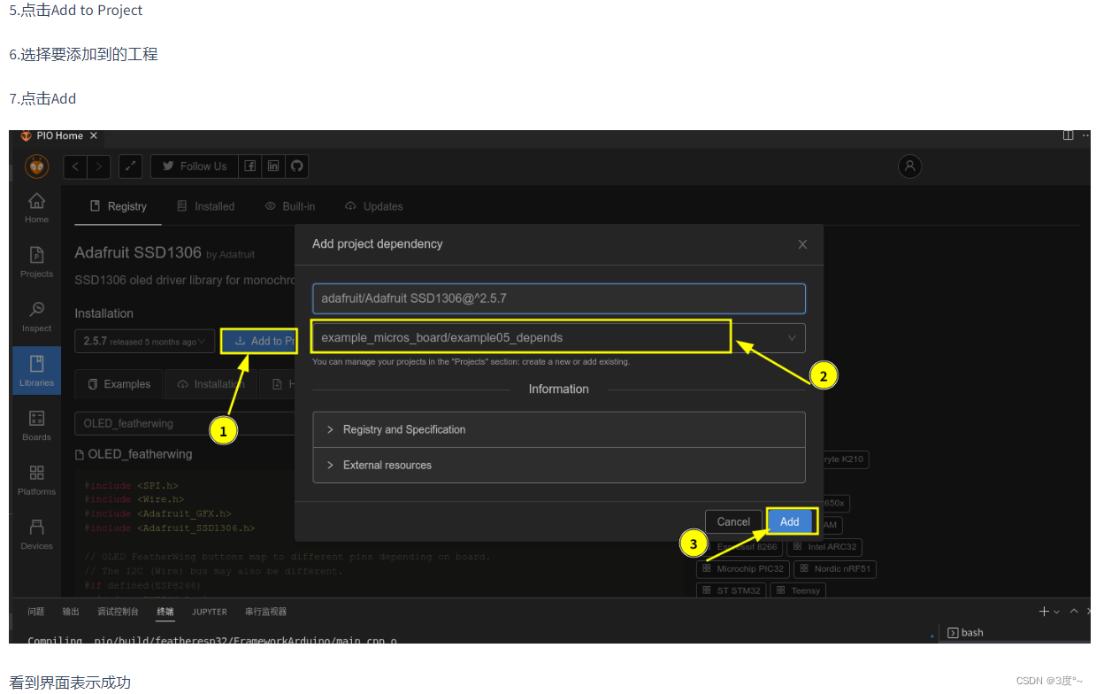The height and width of the screenshot is (694, 1096).
Task: Click the library name input field
Action: 559,298
